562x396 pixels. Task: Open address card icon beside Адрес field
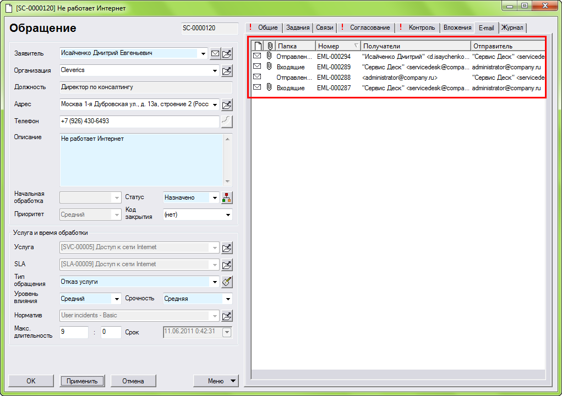(x=227, y=105)
